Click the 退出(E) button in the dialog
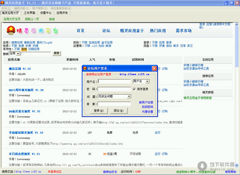240x175 pixels. pyautogui.click(x=119, y=111)
